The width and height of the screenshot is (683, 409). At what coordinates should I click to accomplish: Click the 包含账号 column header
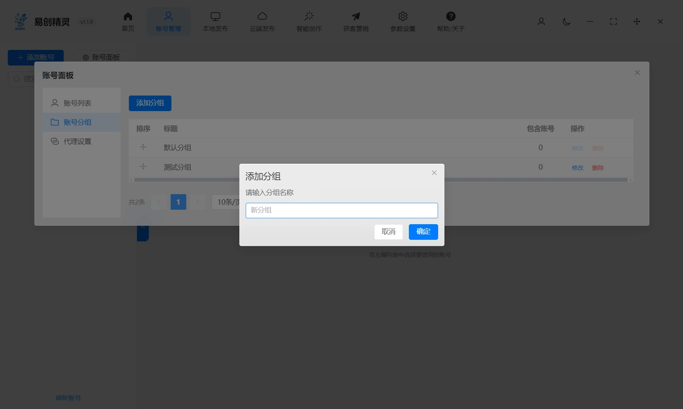point(540,129)
